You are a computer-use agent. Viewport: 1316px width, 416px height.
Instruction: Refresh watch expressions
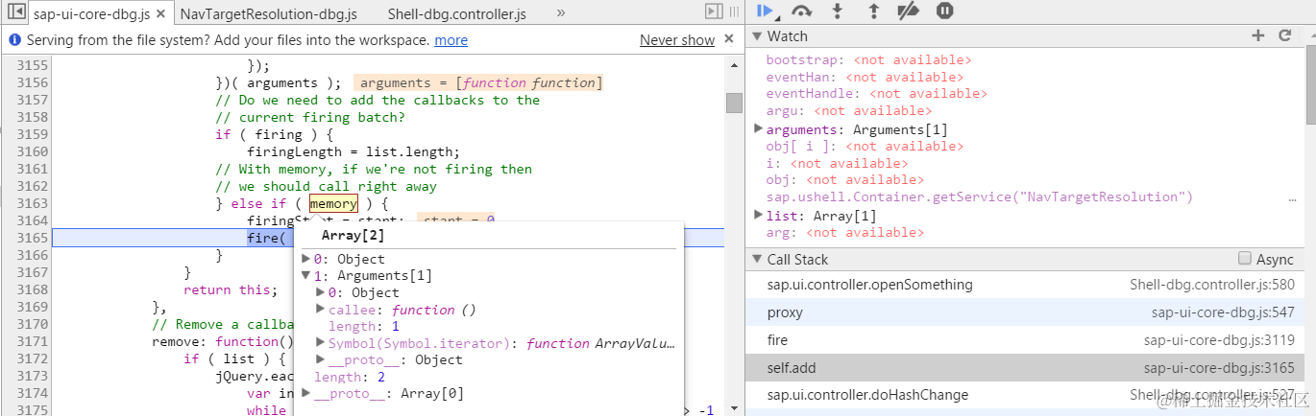(1284, 35)
